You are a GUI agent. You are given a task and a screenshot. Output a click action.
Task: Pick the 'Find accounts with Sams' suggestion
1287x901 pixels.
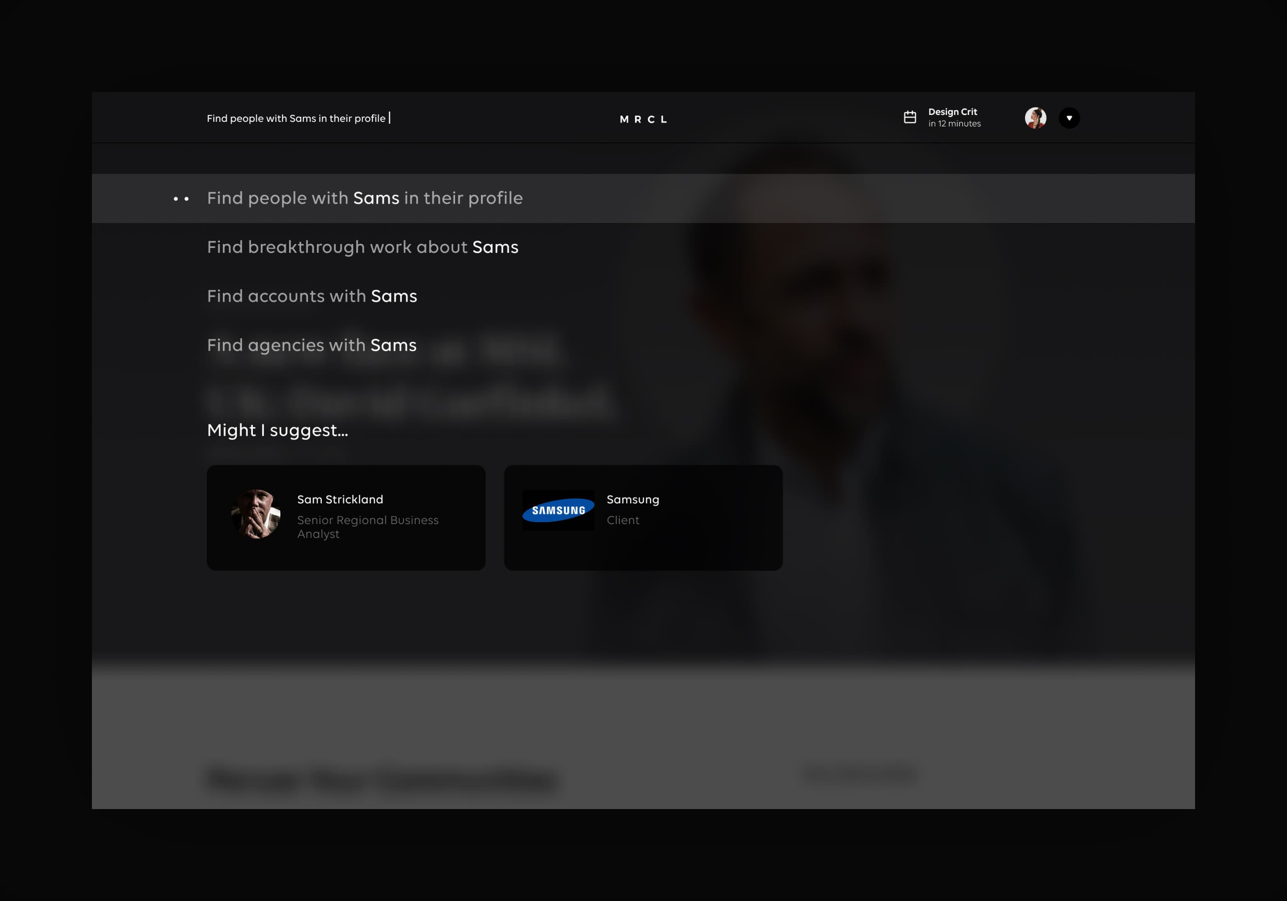[x=312, y=296]
